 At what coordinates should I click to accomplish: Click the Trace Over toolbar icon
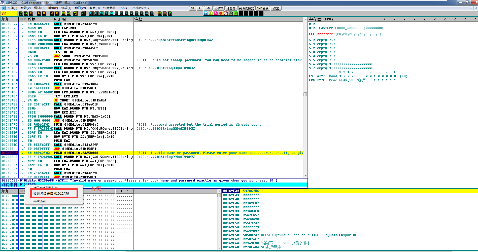click(x=69, y=13)
